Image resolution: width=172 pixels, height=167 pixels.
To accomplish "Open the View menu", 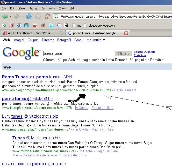I will tap(22, 8).
